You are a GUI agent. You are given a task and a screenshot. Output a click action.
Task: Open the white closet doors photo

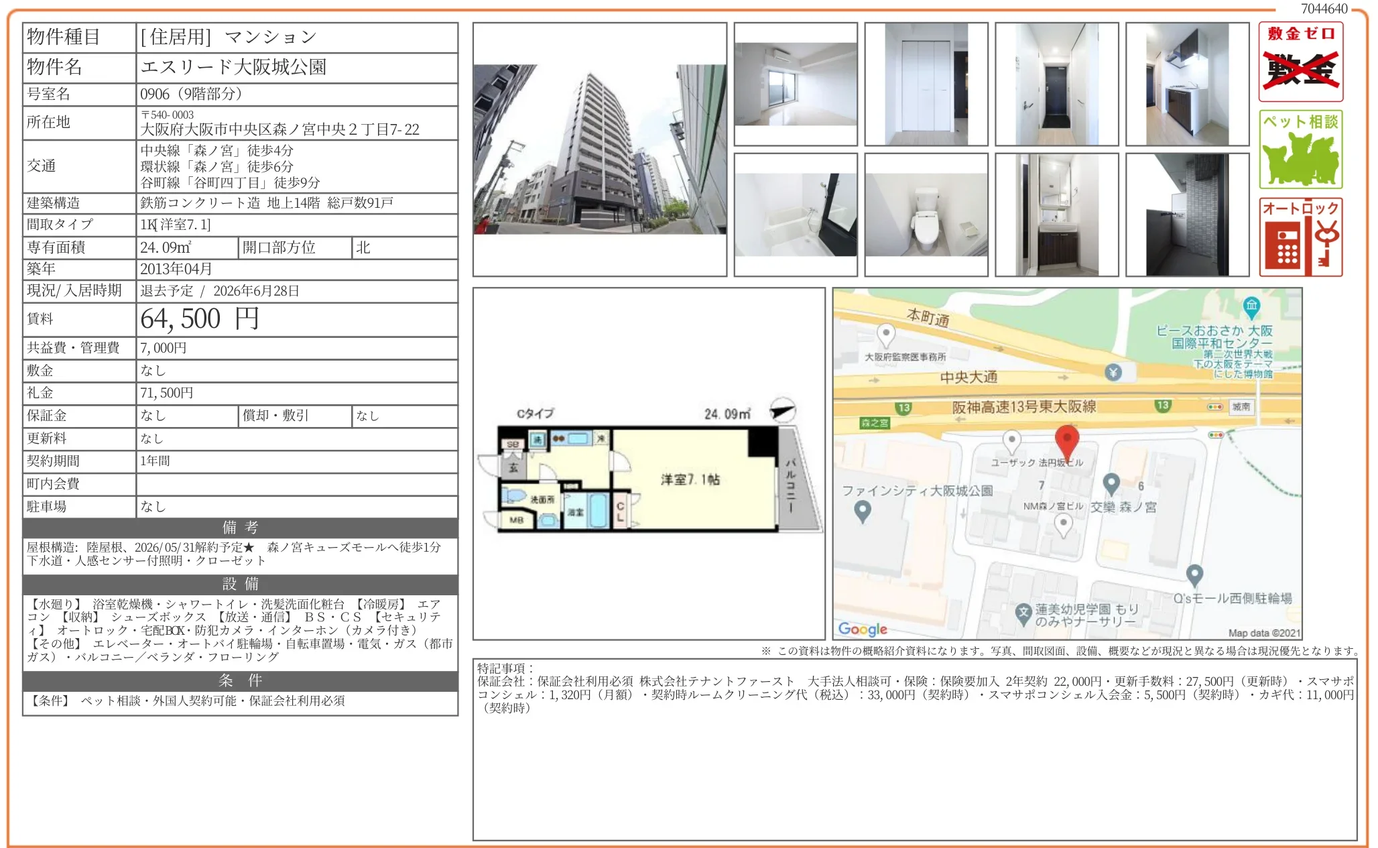point(926,84)
